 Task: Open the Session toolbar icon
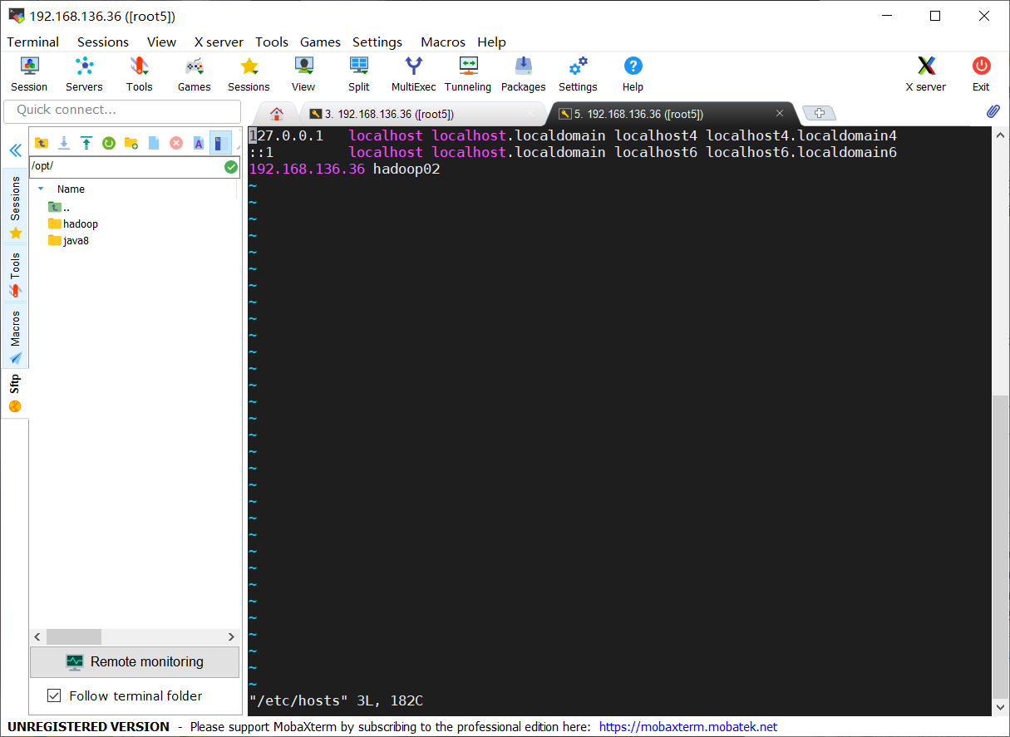point(29,74)
